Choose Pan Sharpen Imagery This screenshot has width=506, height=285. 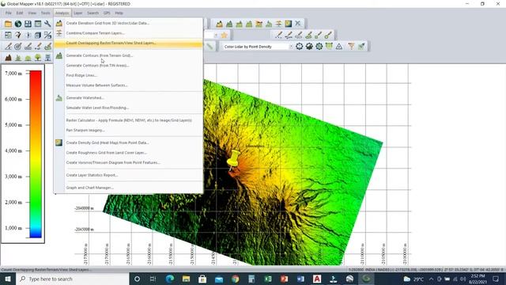click(128, 130)
